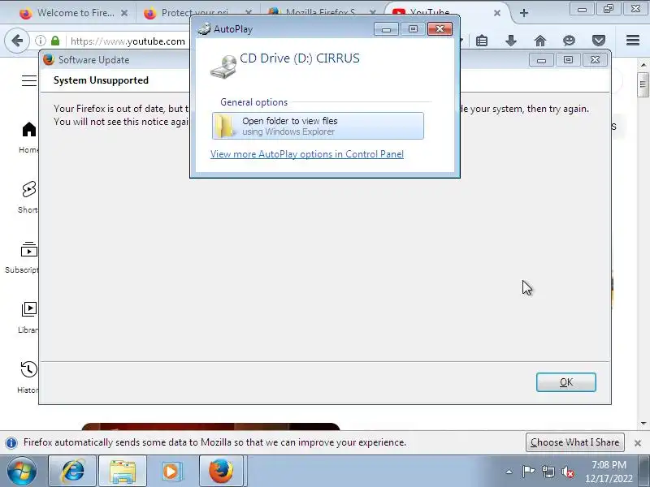Open a new tab with the plus button
The height and width of the screenshot is (487, 650).
[524, 13]
